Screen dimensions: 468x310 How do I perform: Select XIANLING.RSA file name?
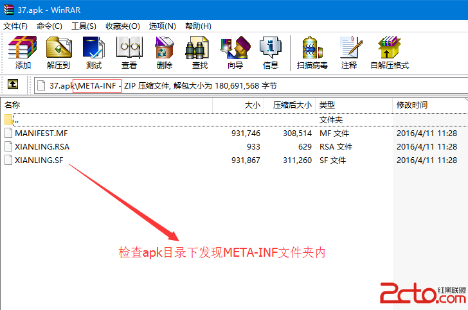pos(42,146)
